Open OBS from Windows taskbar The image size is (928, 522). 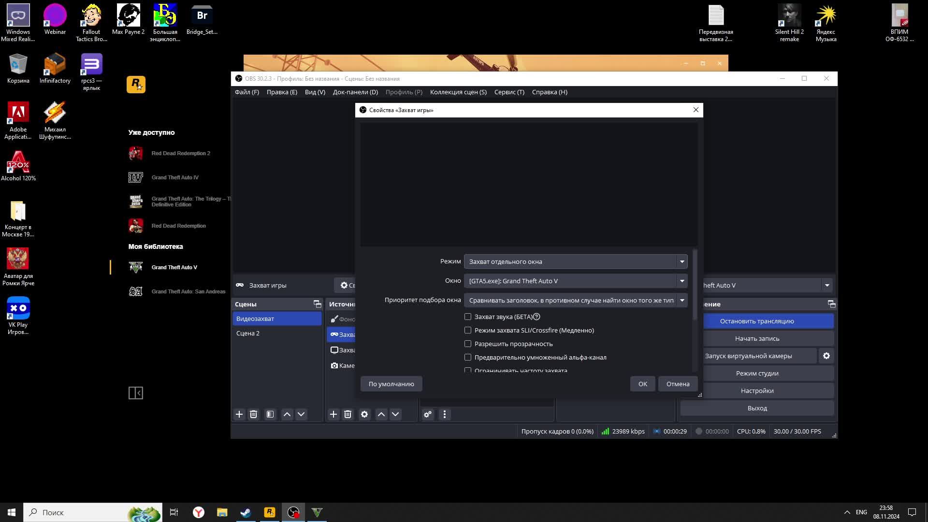tap(293, 512)
